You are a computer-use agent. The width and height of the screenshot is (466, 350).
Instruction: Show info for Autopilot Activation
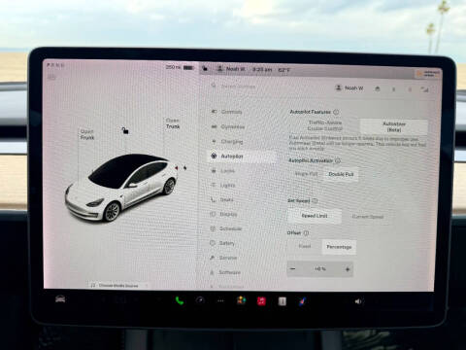(338, 160)
